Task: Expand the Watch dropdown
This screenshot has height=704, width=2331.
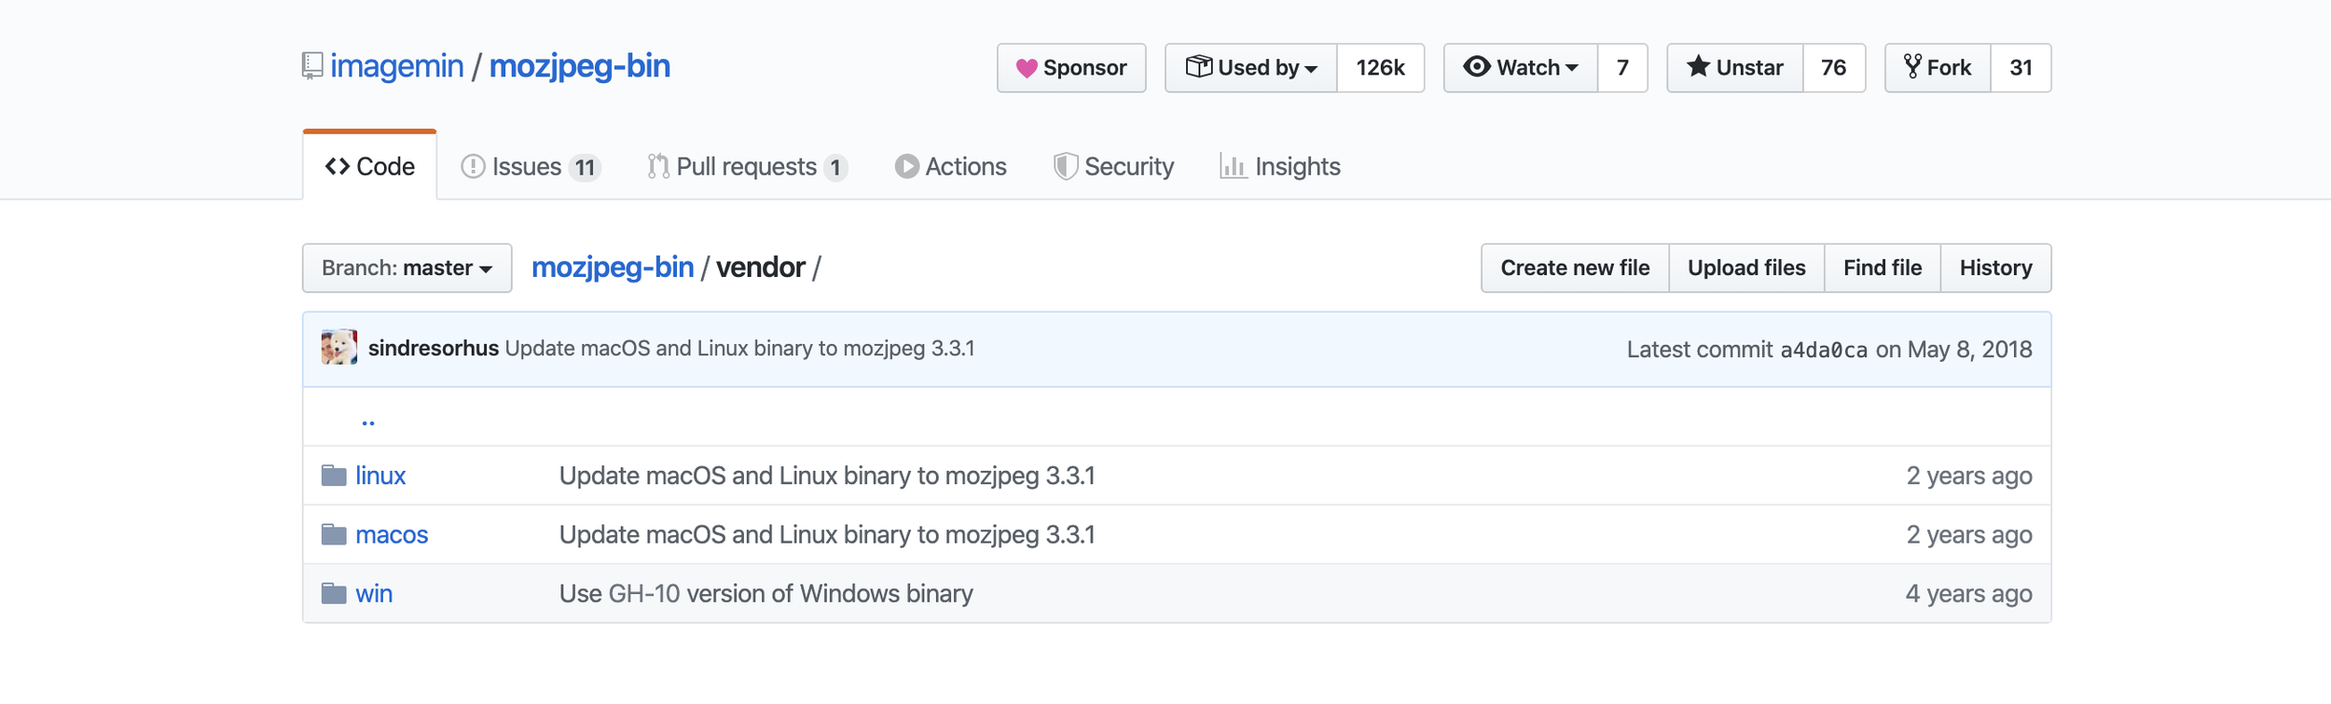Action: click(1521, 68)
